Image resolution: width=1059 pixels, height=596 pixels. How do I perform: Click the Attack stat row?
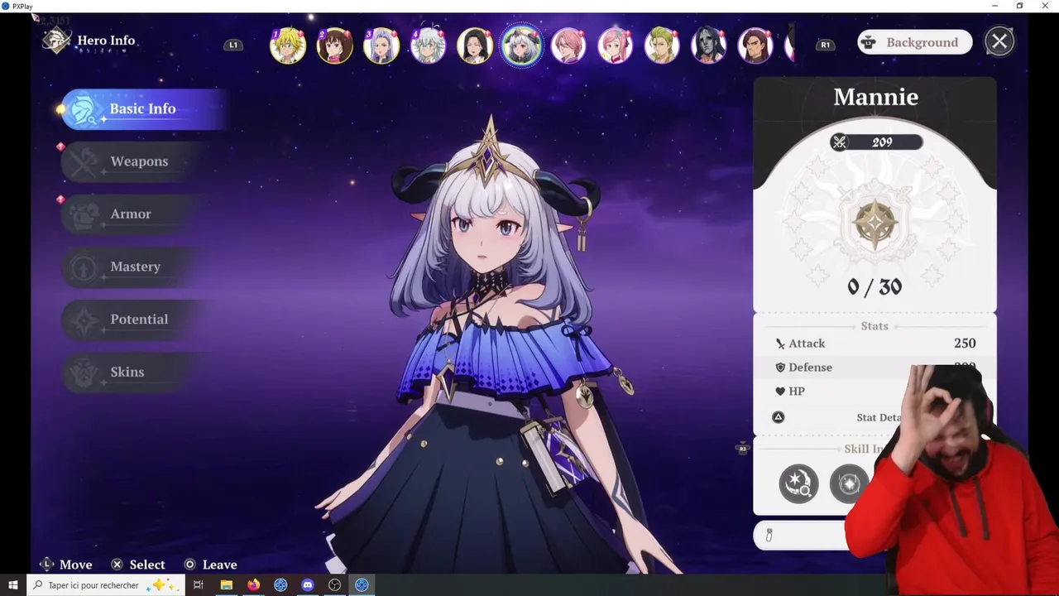(x=875, y=344)
